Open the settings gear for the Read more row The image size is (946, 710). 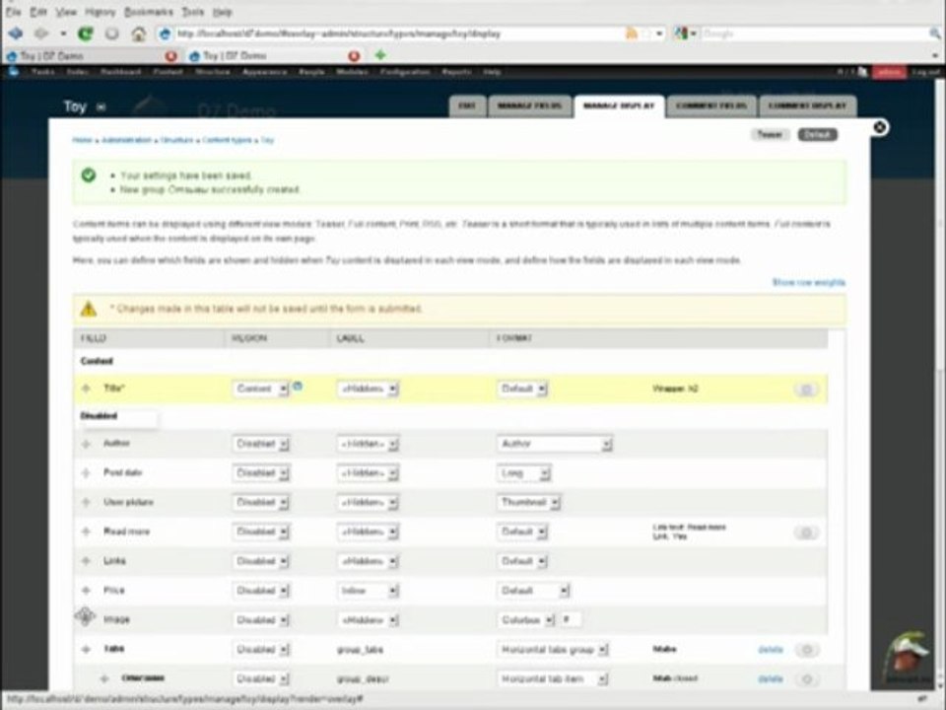[806, 532]
